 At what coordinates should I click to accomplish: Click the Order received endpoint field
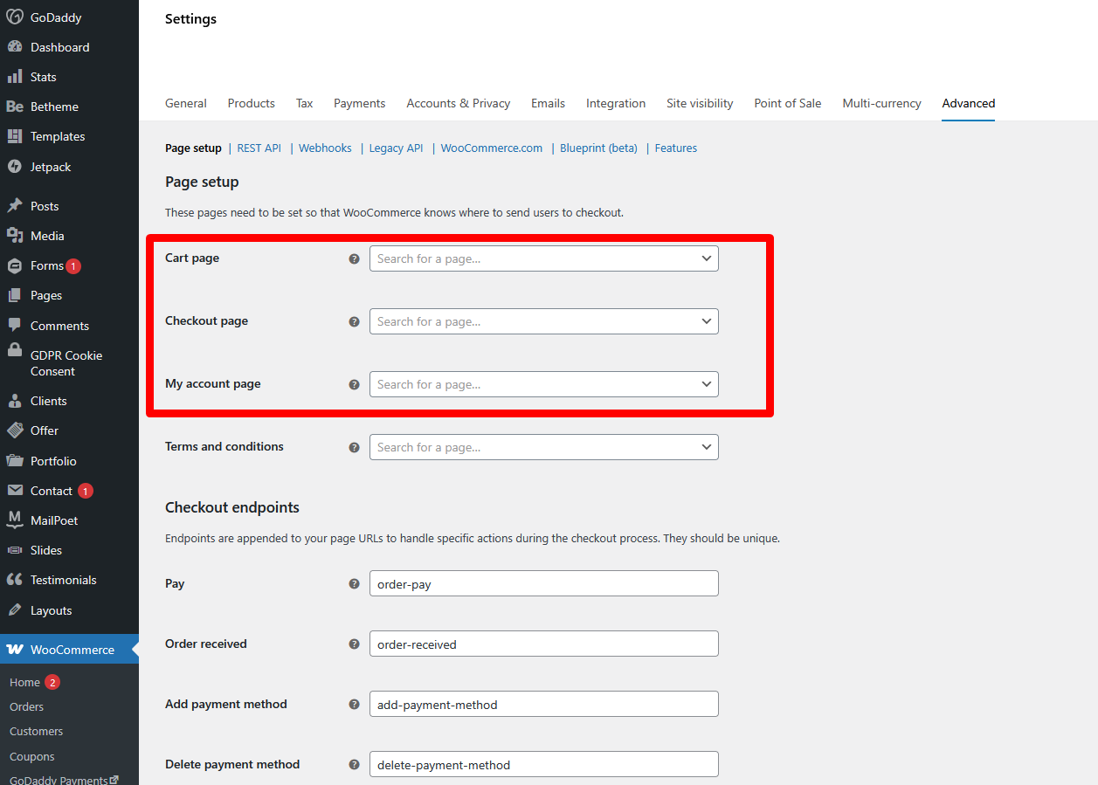[x=543, y=644]
